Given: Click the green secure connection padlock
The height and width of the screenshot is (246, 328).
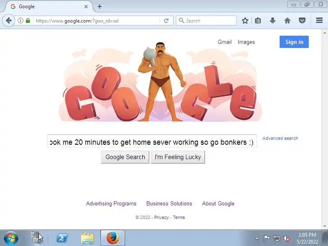Looking at the screenshot, I should pos(28,20).
